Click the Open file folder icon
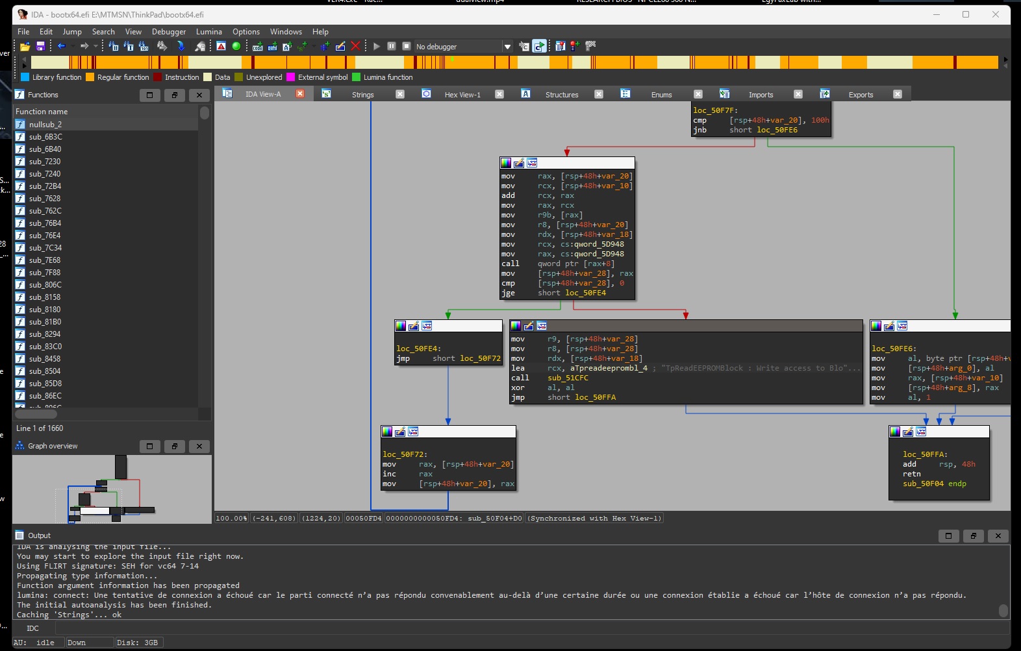 tap(25, 47)
